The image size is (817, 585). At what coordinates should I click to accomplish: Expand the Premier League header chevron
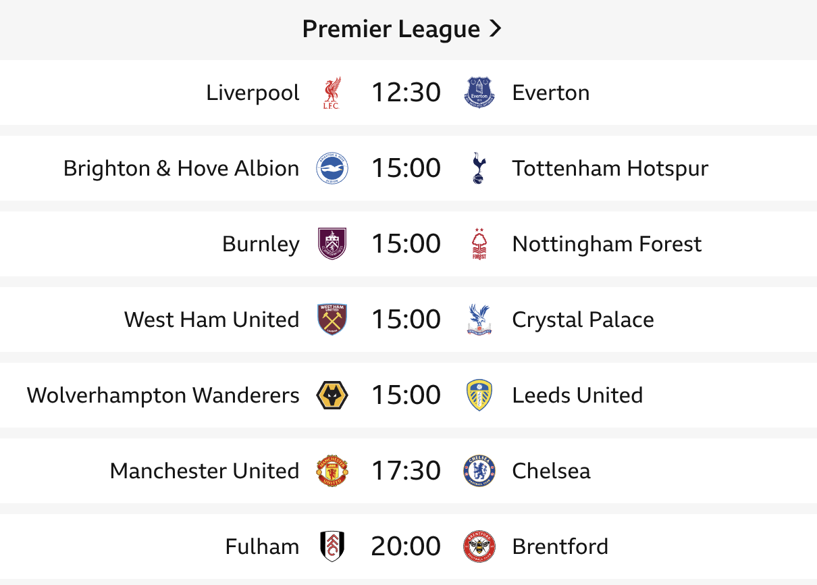(x=495, y=29)
